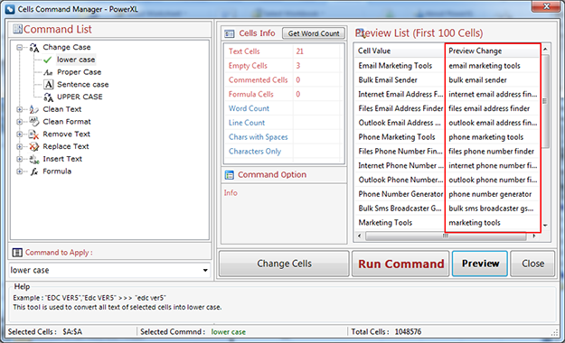The height and width of the screenshot is (343, 565).
Task: Click the Preview button
Action: (x=480, y=264)
